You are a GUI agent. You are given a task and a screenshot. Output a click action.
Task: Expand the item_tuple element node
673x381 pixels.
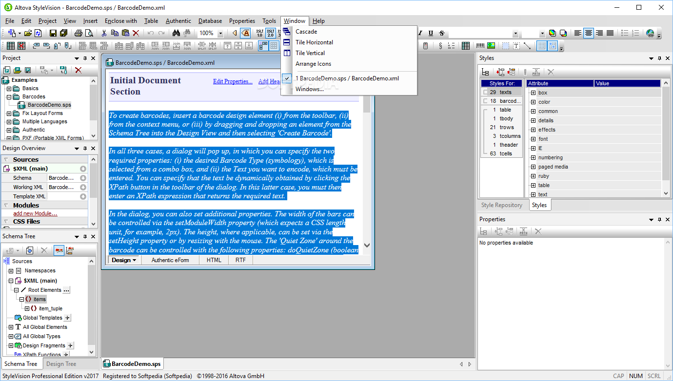[27, 308]
